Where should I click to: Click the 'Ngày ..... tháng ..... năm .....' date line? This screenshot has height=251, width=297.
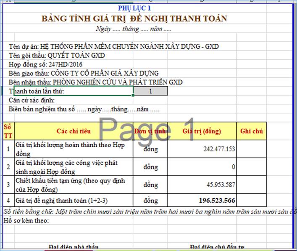(x=134, y=29)
